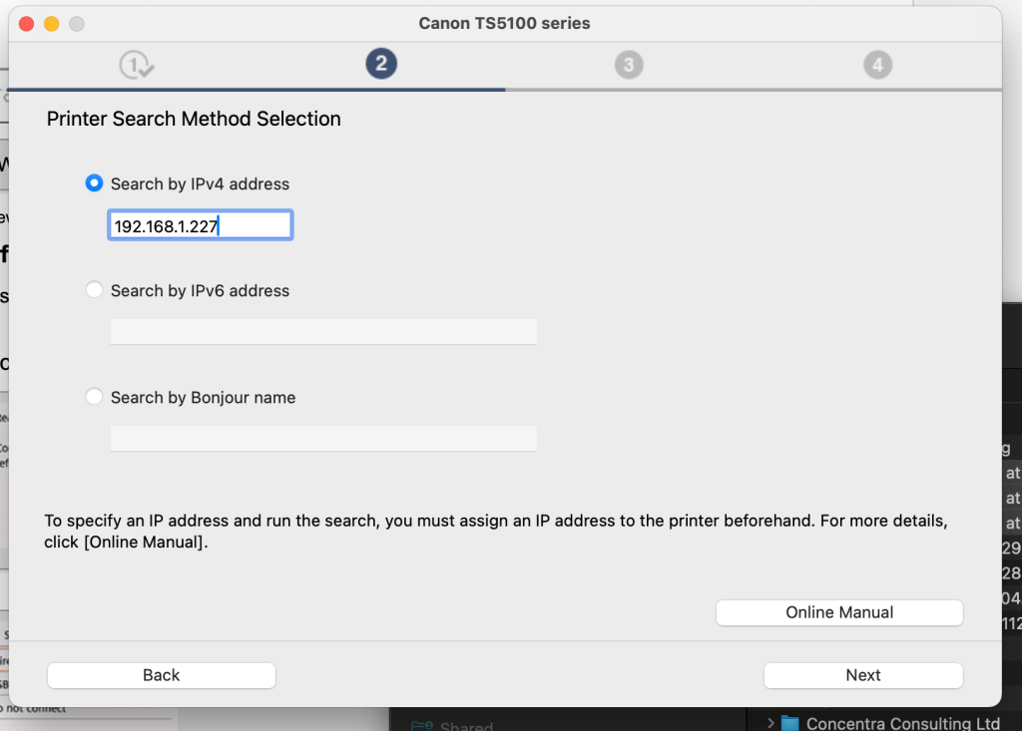Select Search by IPv4 address radio button

point(94,183)
